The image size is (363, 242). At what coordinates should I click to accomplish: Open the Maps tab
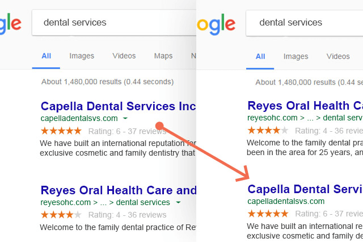(x=163, y=56)
